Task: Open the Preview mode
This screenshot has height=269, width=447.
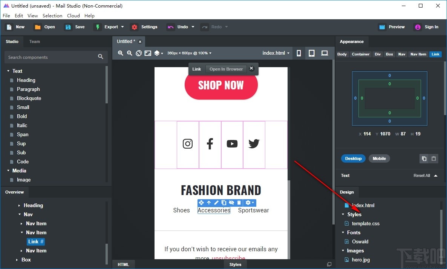Action: click(392, 27)
